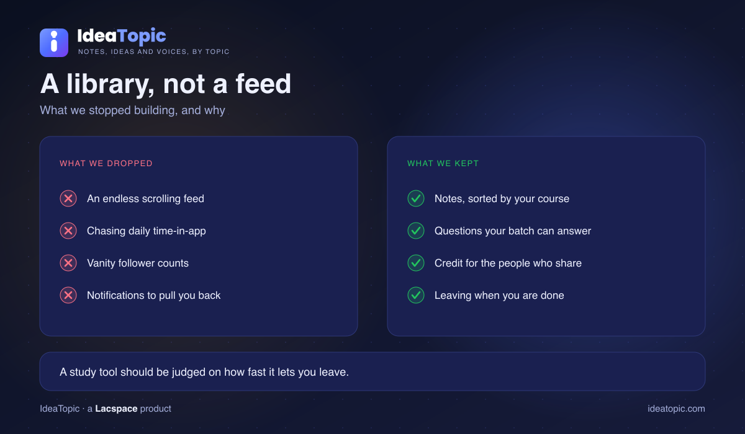Select the WHAT WE KEPT heading

click(443, 164)
